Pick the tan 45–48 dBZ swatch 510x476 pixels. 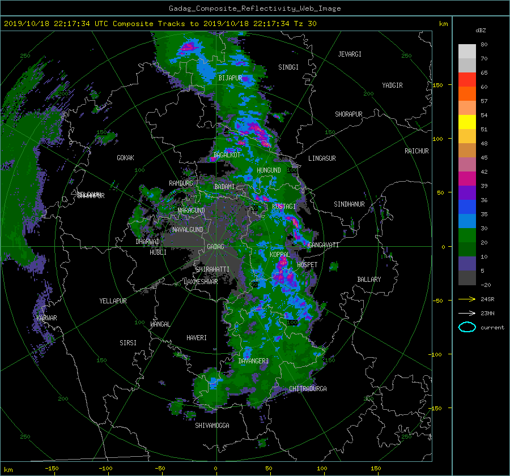tap(467, 150)
